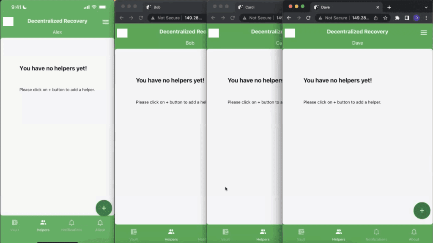The width and height of the screenshot is (433, 243).
Task: Expand tab search chevron in Dave's browser
Action: [x=426, y=7]
